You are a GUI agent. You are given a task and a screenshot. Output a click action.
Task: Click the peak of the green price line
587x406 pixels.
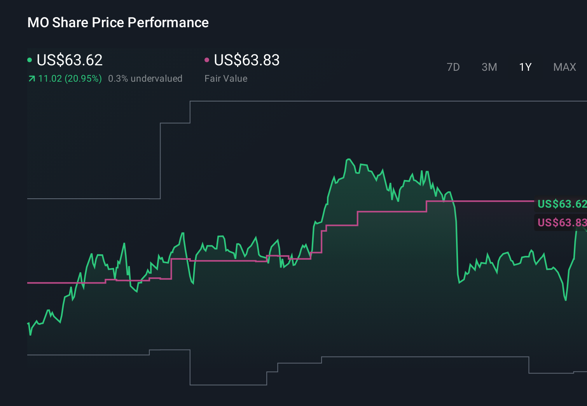pyautogui.click(x=349, y=158)
